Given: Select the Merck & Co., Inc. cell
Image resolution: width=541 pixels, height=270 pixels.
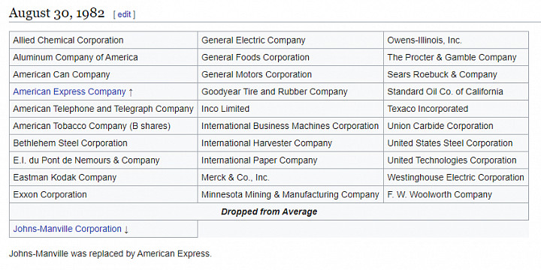Looking at the screenshot, I should 291,177.
